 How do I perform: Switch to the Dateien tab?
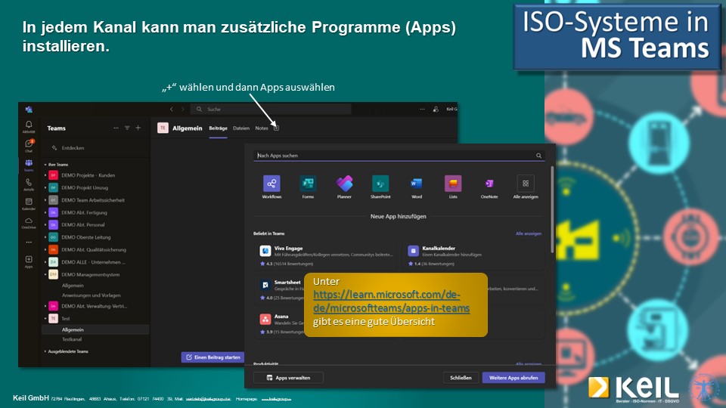click(x=240, y=128)
